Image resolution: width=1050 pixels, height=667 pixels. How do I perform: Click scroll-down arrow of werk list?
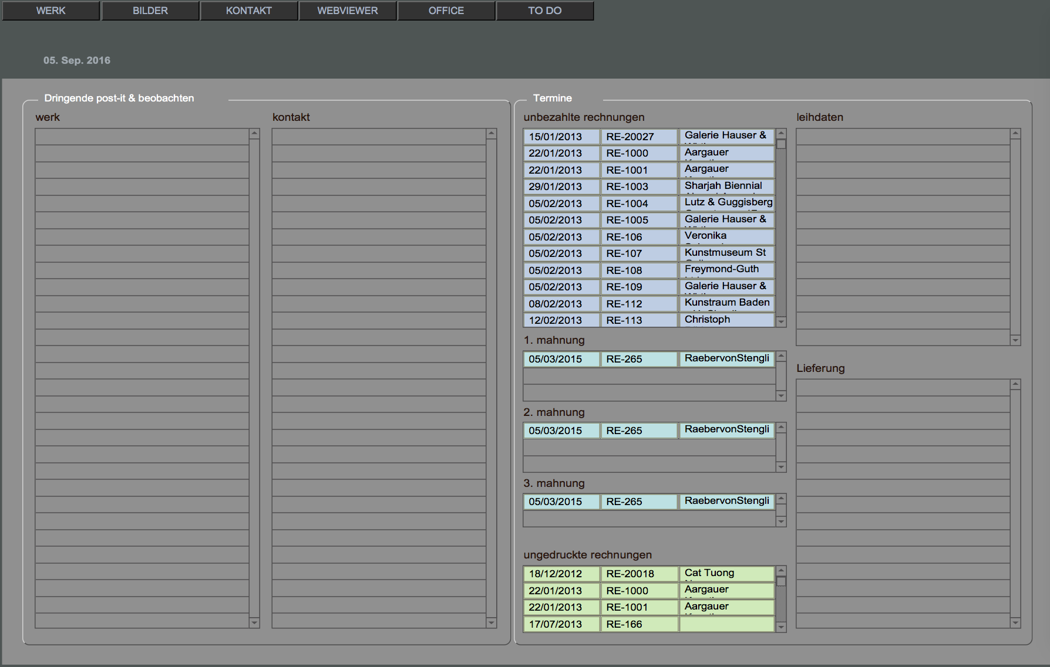click(x=254, y=622)
